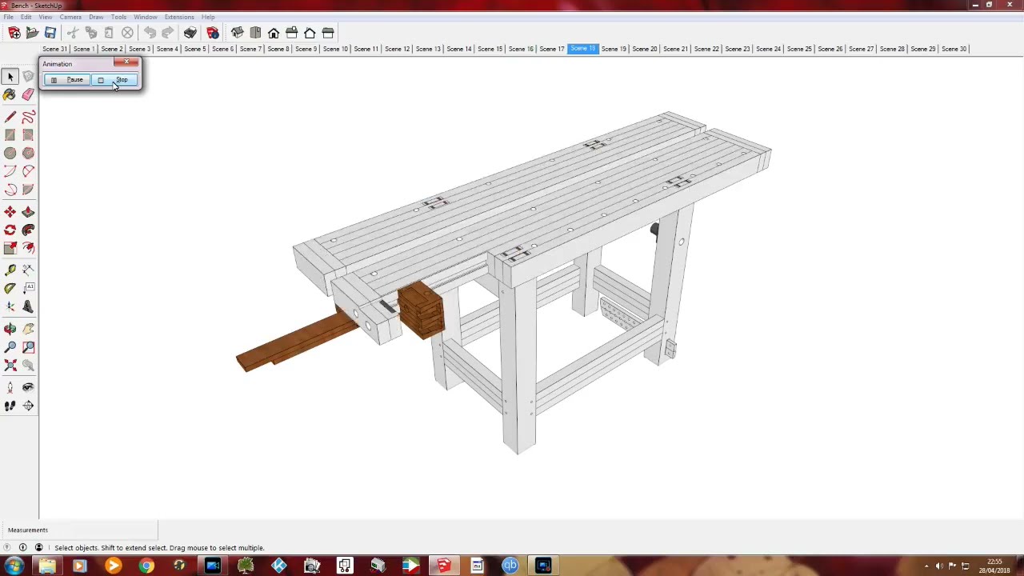This screenshot has height=576, width=1024.
Task: Click the Save floppy disk icon
Action: tap(50, 33)
